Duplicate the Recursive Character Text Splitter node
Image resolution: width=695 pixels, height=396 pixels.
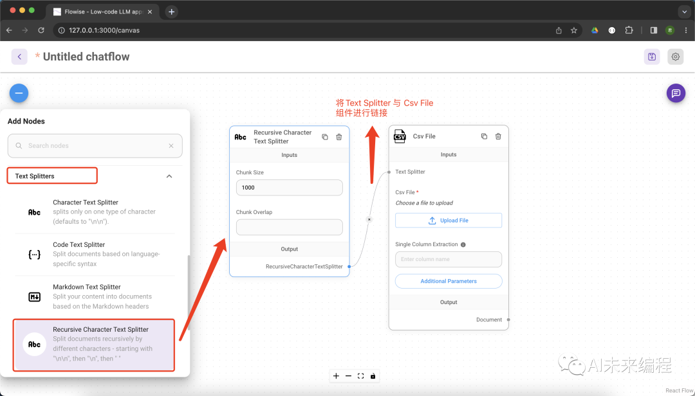pos(325,137)
